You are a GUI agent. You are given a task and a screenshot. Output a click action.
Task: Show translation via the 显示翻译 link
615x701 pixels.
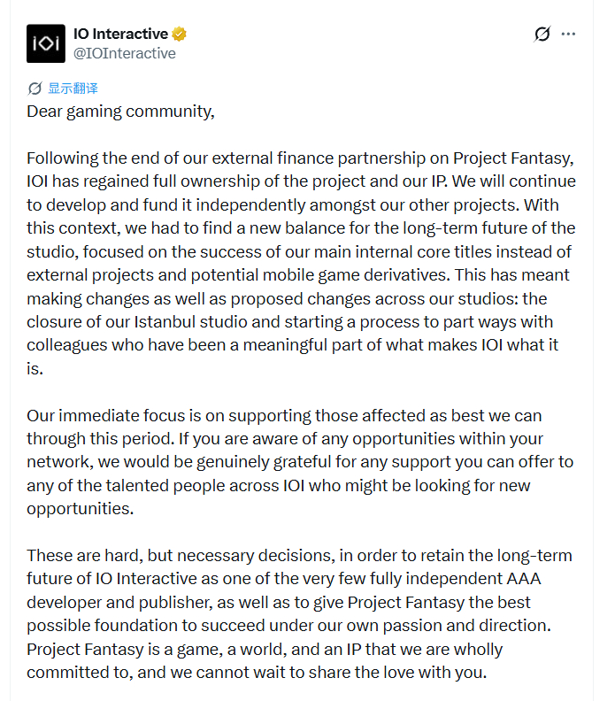73,89
